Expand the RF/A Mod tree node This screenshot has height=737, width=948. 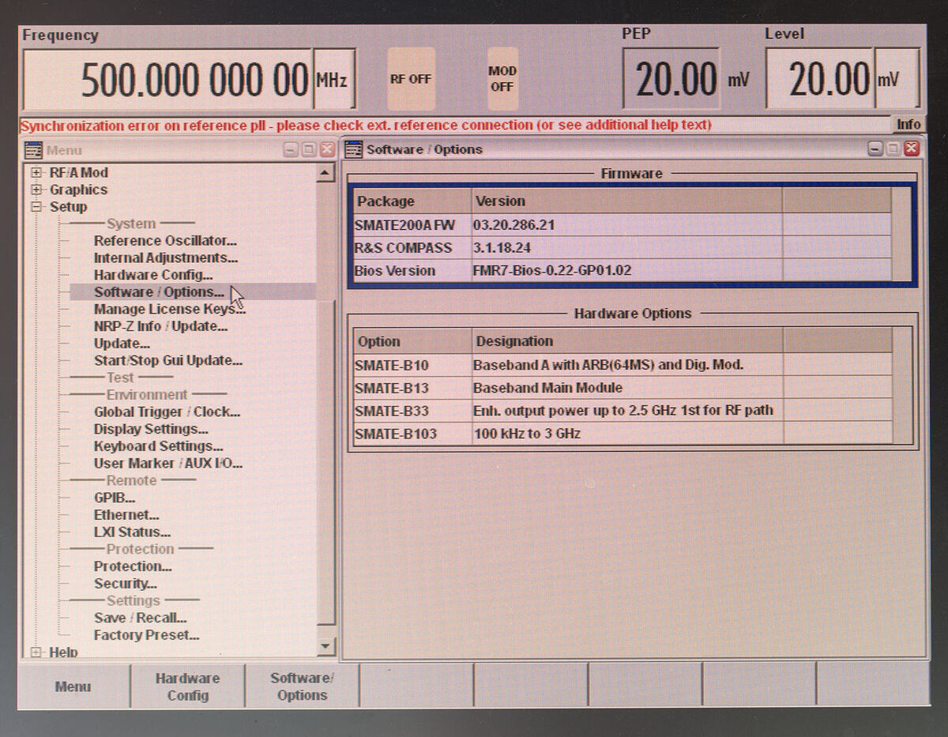(x=36, y=173)
